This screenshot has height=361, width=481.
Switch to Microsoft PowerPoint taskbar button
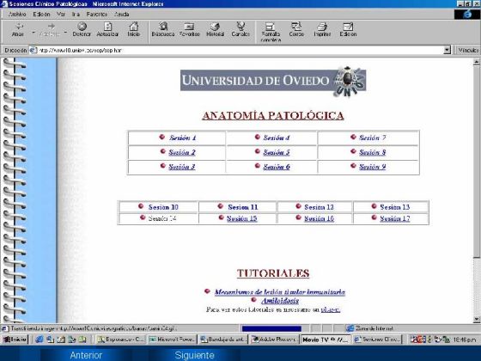click(x=172, y=340)
